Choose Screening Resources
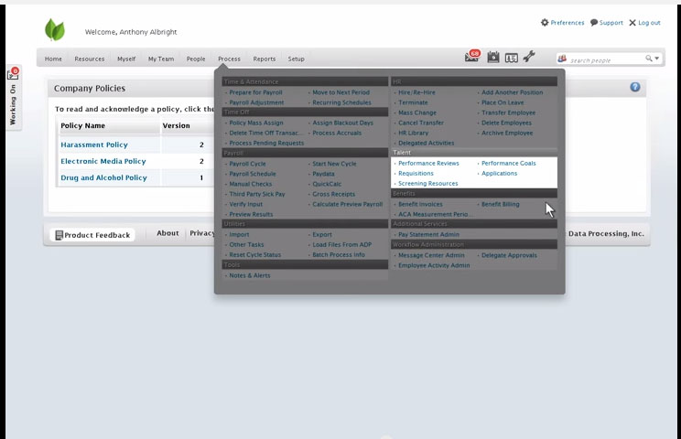This screenshot has height=439, width=681. 427,184
